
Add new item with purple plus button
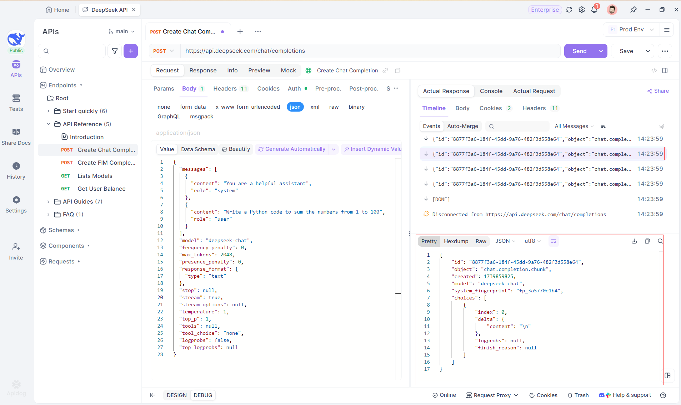click(131, 51)
